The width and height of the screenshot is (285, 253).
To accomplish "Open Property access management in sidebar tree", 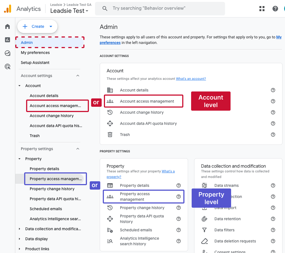I will (56, 179).
